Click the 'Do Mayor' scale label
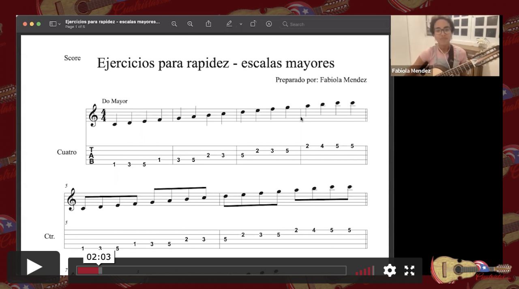Viewport: 519px width, 289px height. [x=115, y=101]
